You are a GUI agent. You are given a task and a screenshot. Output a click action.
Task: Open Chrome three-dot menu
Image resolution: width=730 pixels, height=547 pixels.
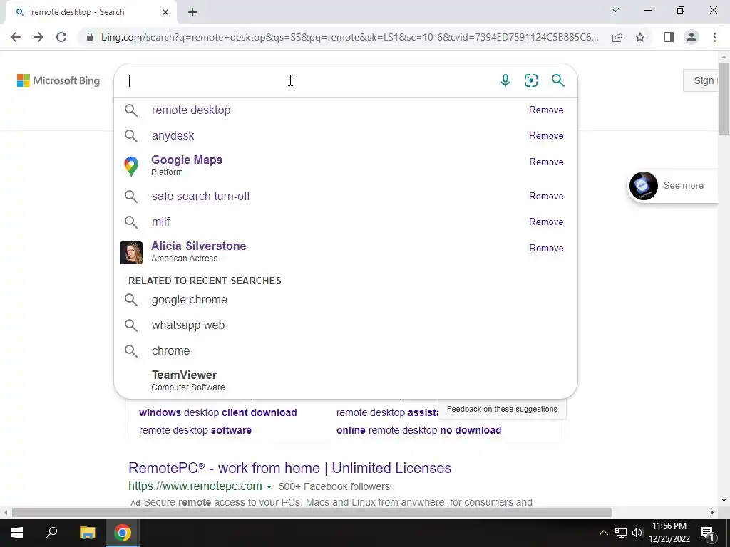[x=714, y=37]
